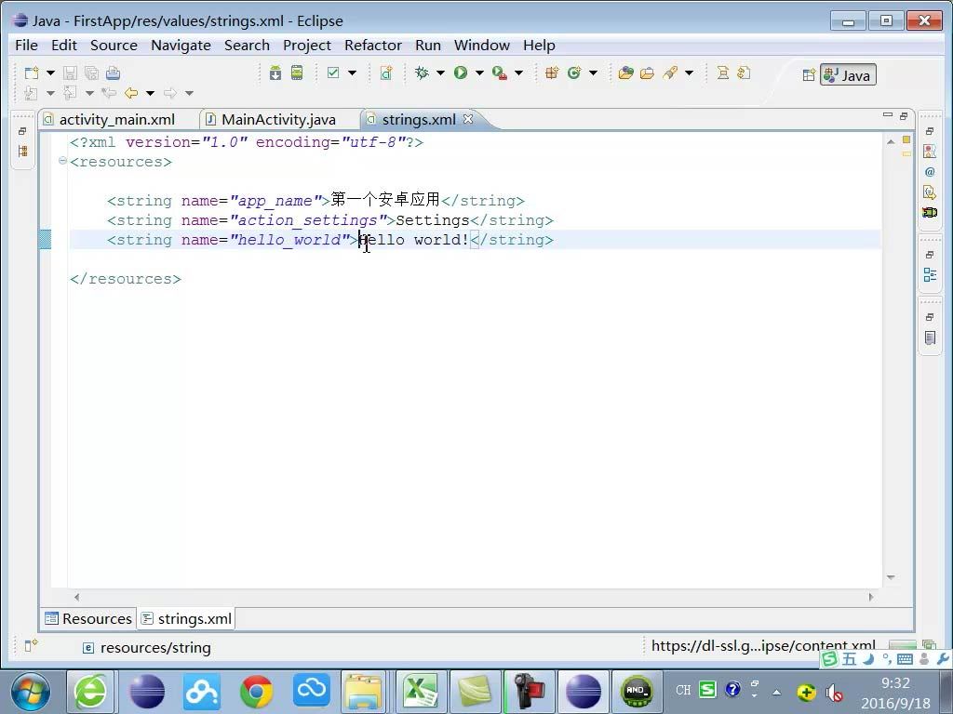Click the green Run button
This screenshot has height=714, width=953.
461,73
